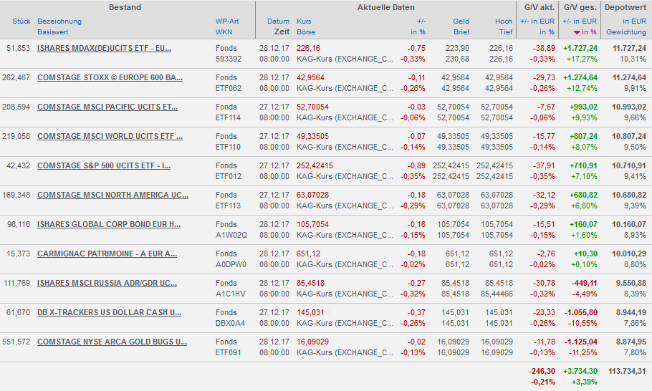Open COMSTAGE NYSE ARCA GOLD BUGS U... link
The width and height of the screenshot is (652, 391).
[112, 342]
